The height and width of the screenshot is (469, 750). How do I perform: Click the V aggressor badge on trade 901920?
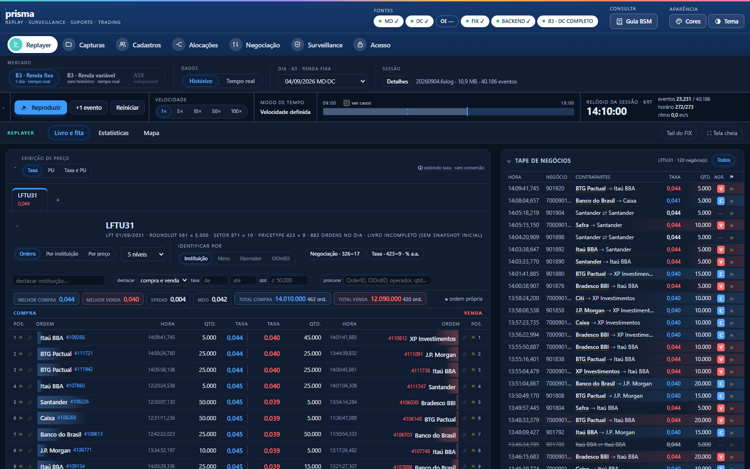pos(721,189)
